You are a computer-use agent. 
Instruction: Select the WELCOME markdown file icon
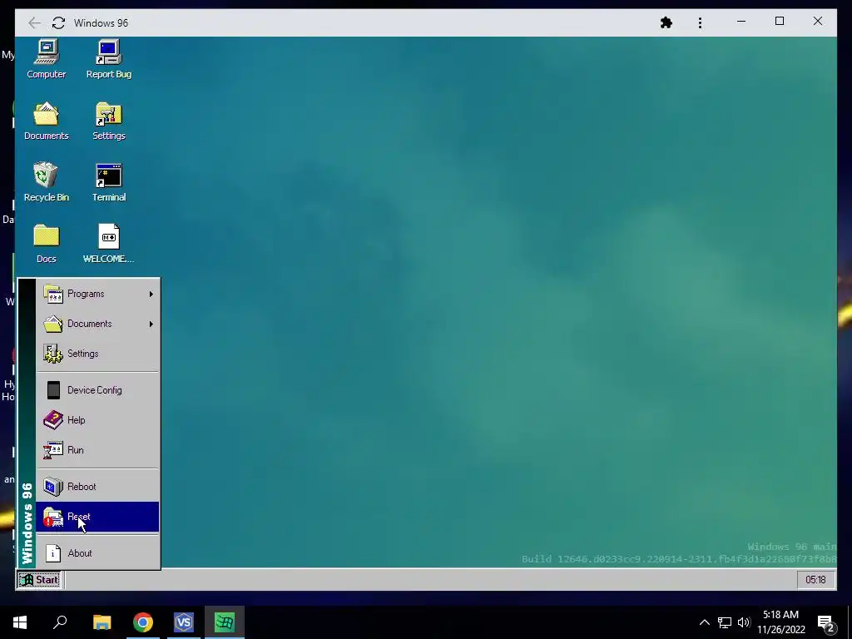(109, 244)
